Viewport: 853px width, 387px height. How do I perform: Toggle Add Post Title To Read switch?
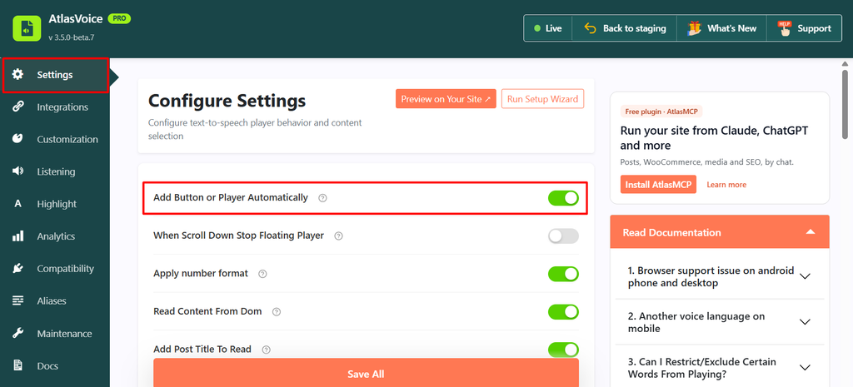point(563,350)
